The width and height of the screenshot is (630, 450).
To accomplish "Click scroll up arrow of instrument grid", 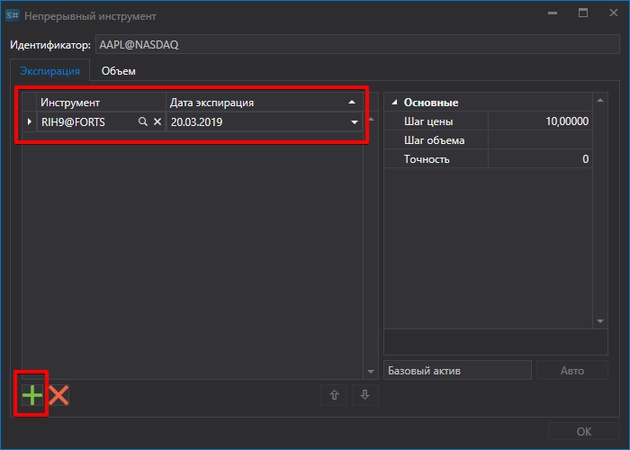I will point(371,120).
